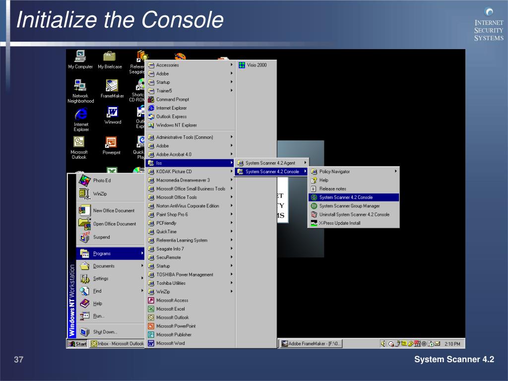Click the WinZip icon in Start menu
508x381 pixels.
84,193
